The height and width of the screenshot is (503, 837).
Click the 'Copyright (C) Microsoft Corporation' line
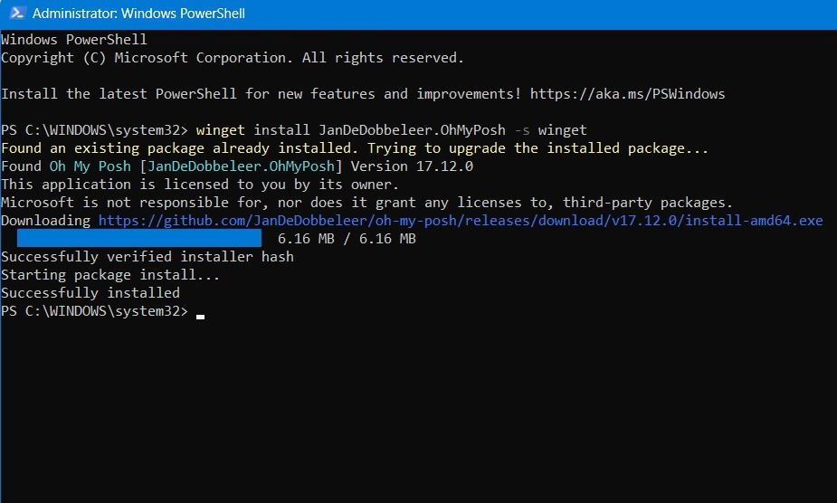pos(233,58)
